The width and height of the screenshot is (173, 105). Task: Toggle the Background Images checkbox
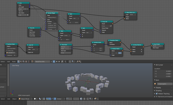[157, 97]
